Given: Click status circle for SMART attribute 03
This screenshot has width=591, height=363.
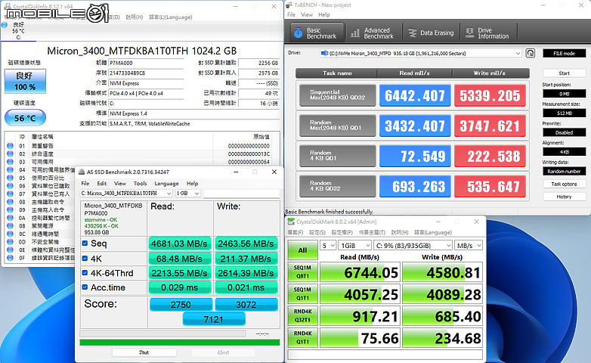Looking at the screenshot, I should click(x=10, y=162).
